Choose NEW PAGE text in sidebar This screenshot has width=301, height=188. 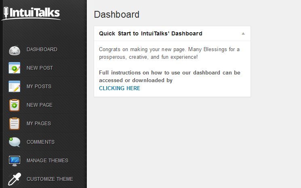tap(40, 105)
